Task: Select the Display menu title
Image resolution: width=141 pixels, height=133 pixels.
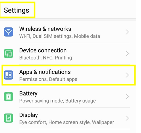Action: click(28, 115)
